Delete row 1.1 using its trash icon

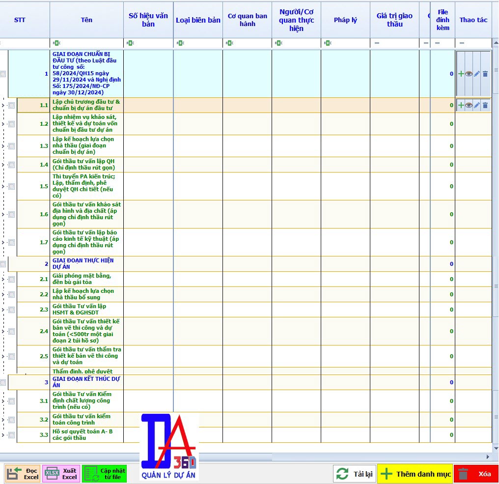[485, 105]
